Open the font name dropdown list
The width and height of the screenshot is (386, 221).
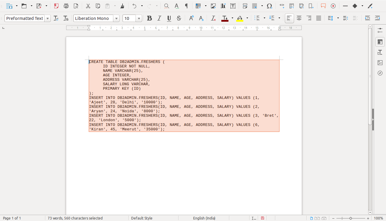point(117,18)
